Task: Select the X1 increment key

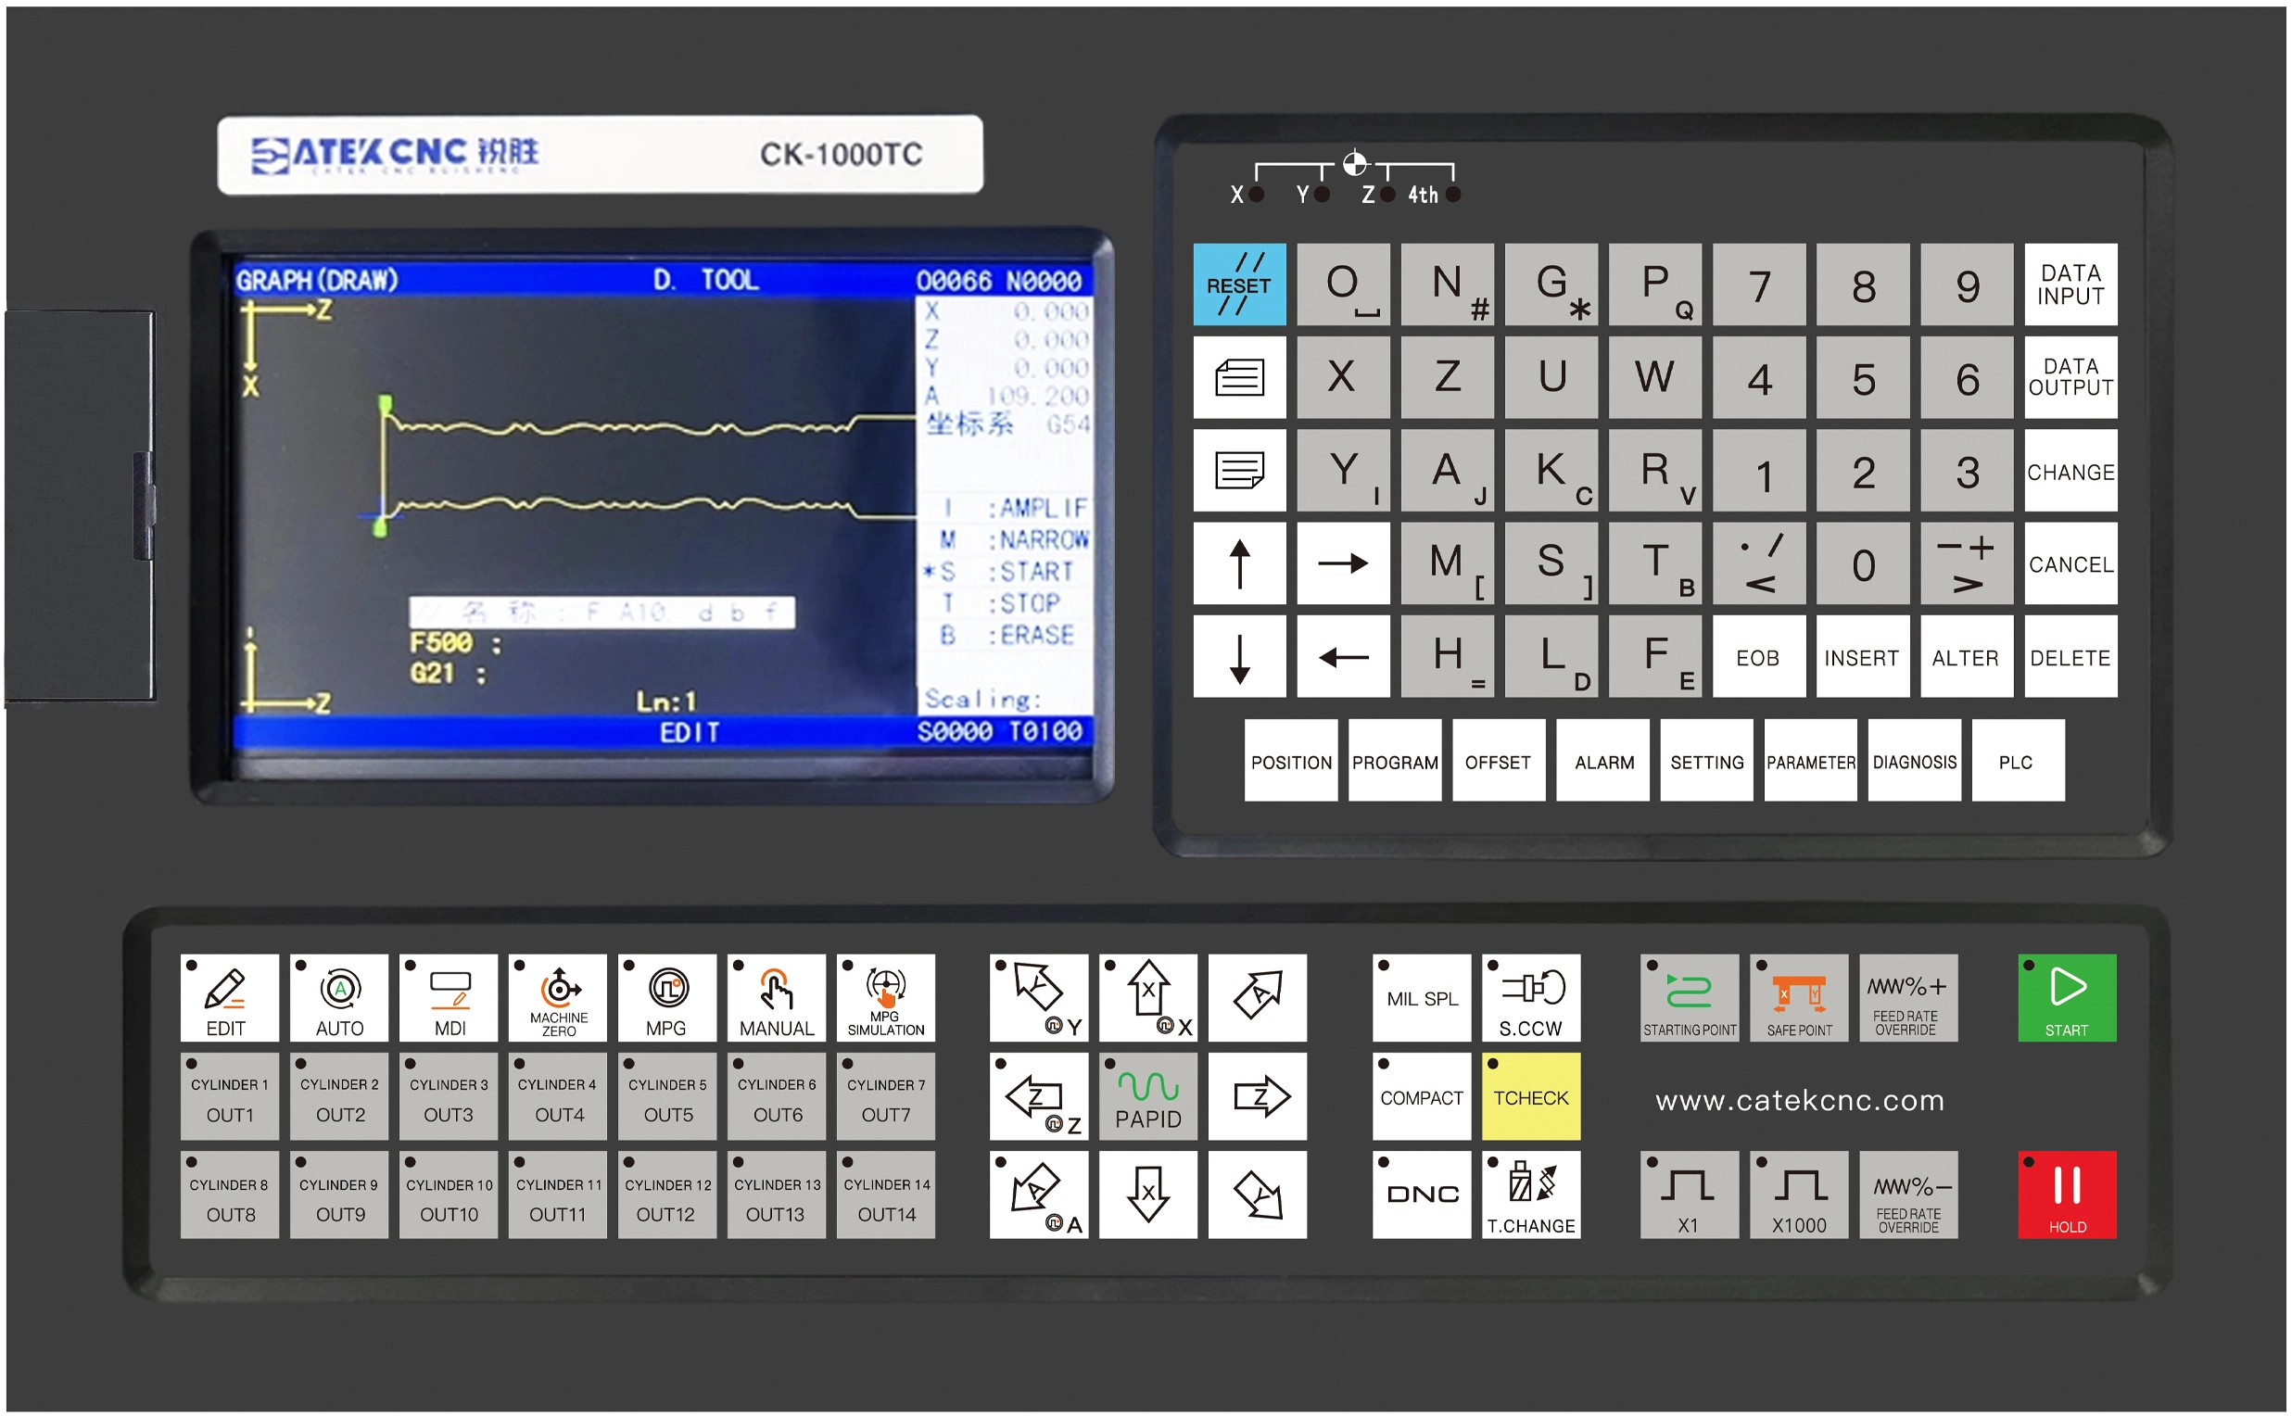Action: (x=1689, y=1194)
